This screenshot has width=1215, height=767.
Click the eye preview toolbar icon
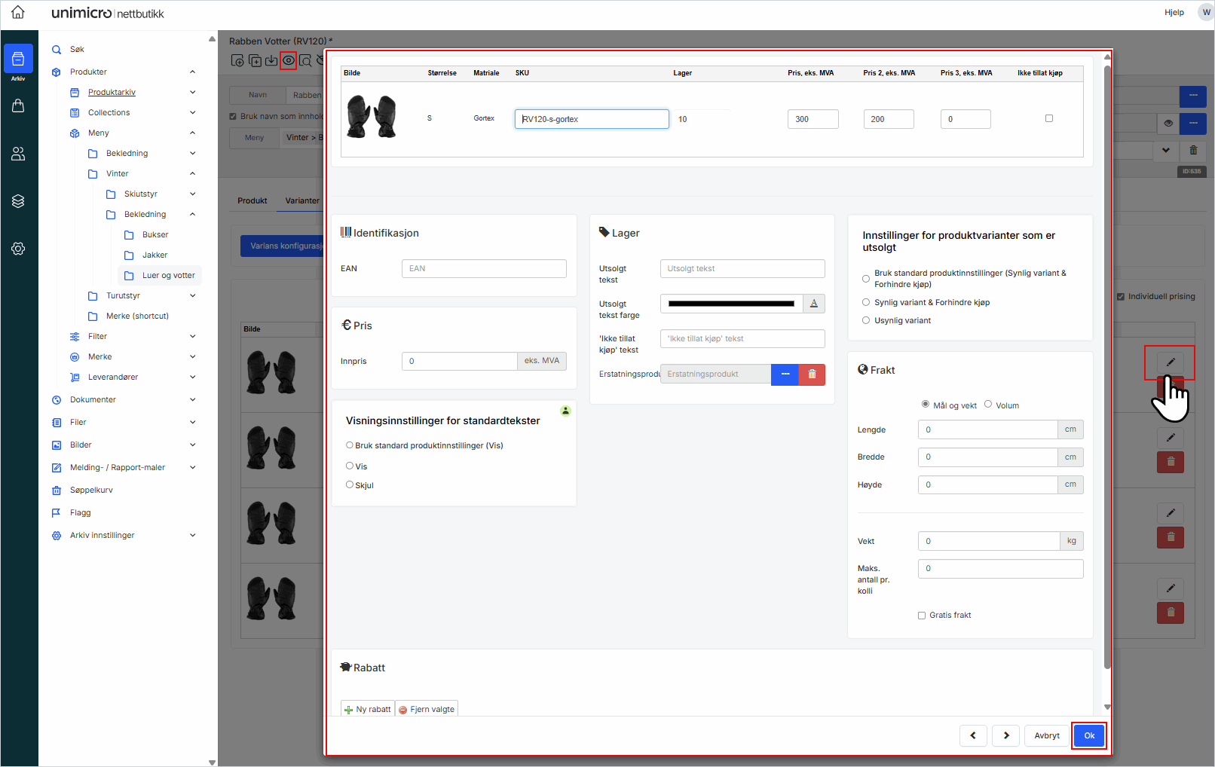288,61
